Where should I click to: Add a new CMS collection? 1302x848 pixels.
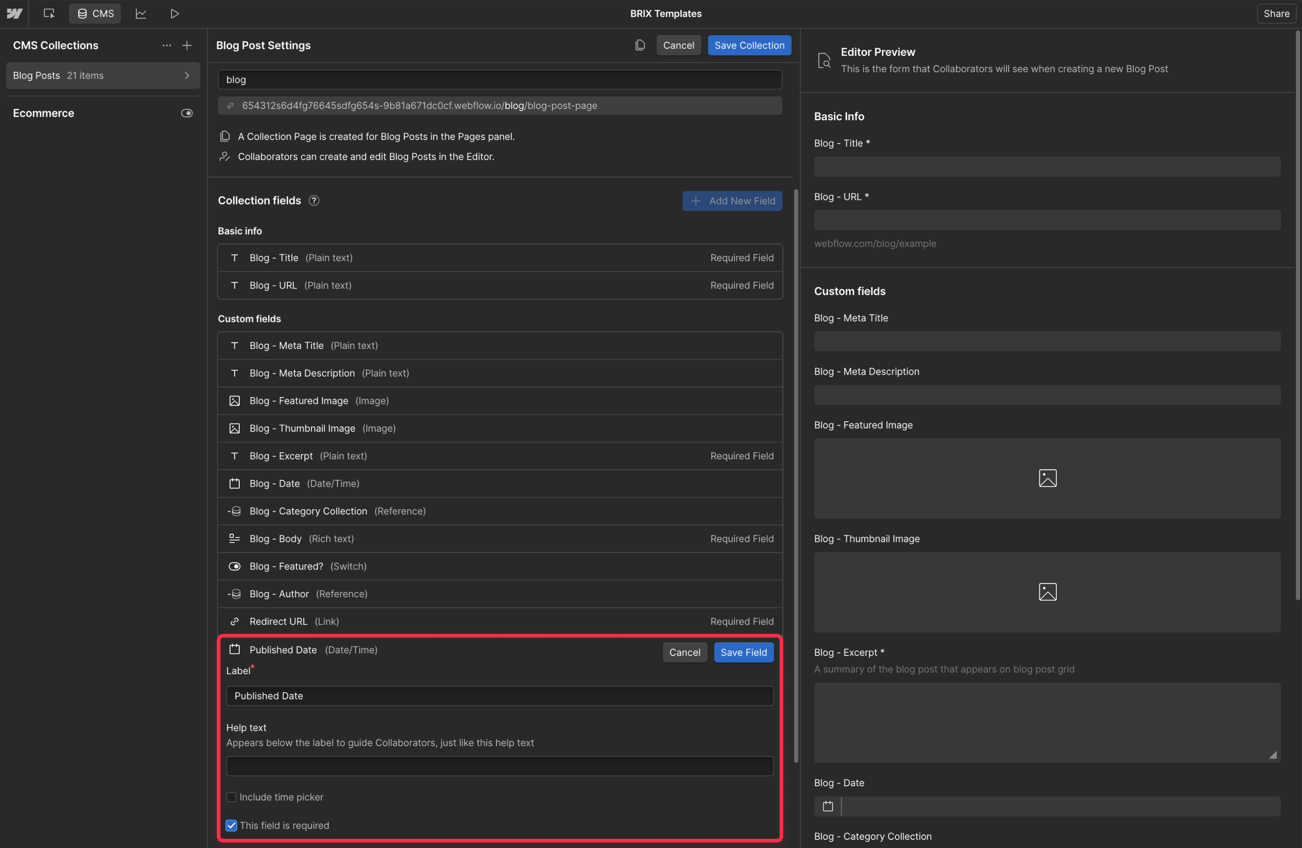tap(187, 45)
